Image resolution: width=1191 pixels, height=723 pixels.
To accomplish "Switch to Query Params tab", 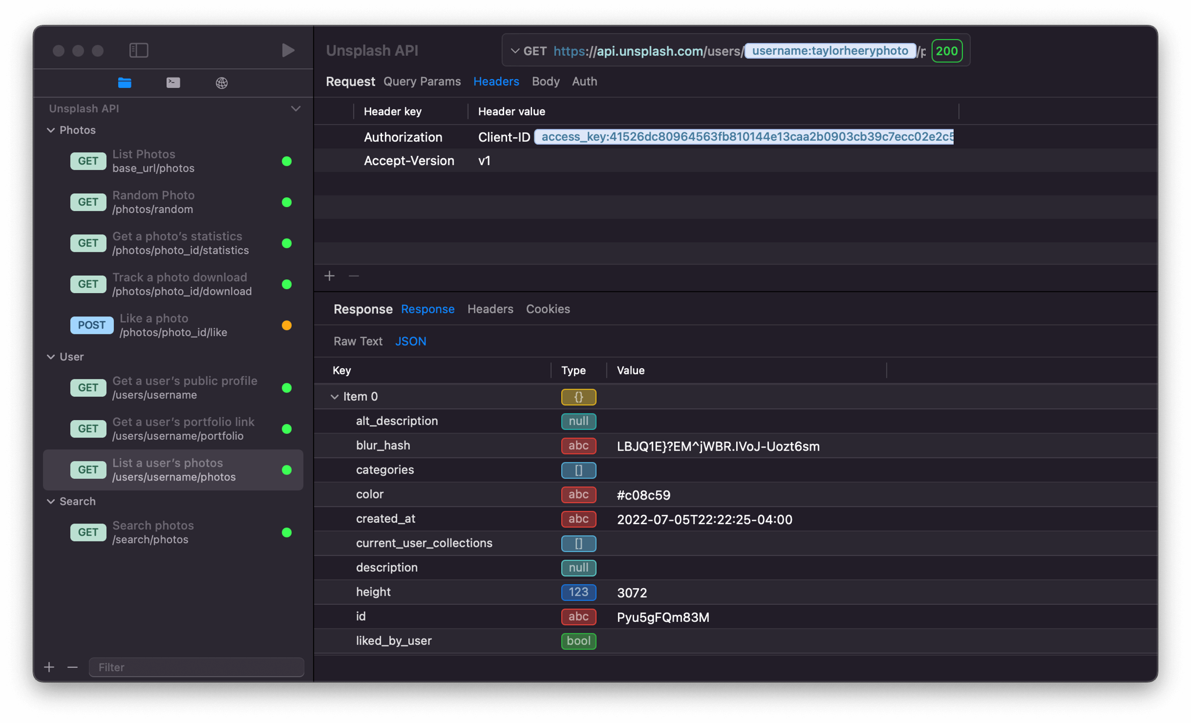I will coord(422,81).
